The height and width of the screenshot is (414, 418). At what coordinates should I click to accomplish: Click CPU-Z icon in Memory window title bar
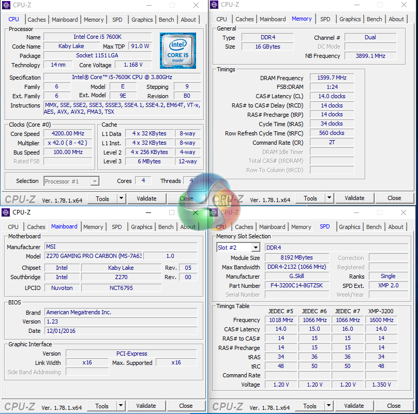pyautogui.click(x=214, y=5)
